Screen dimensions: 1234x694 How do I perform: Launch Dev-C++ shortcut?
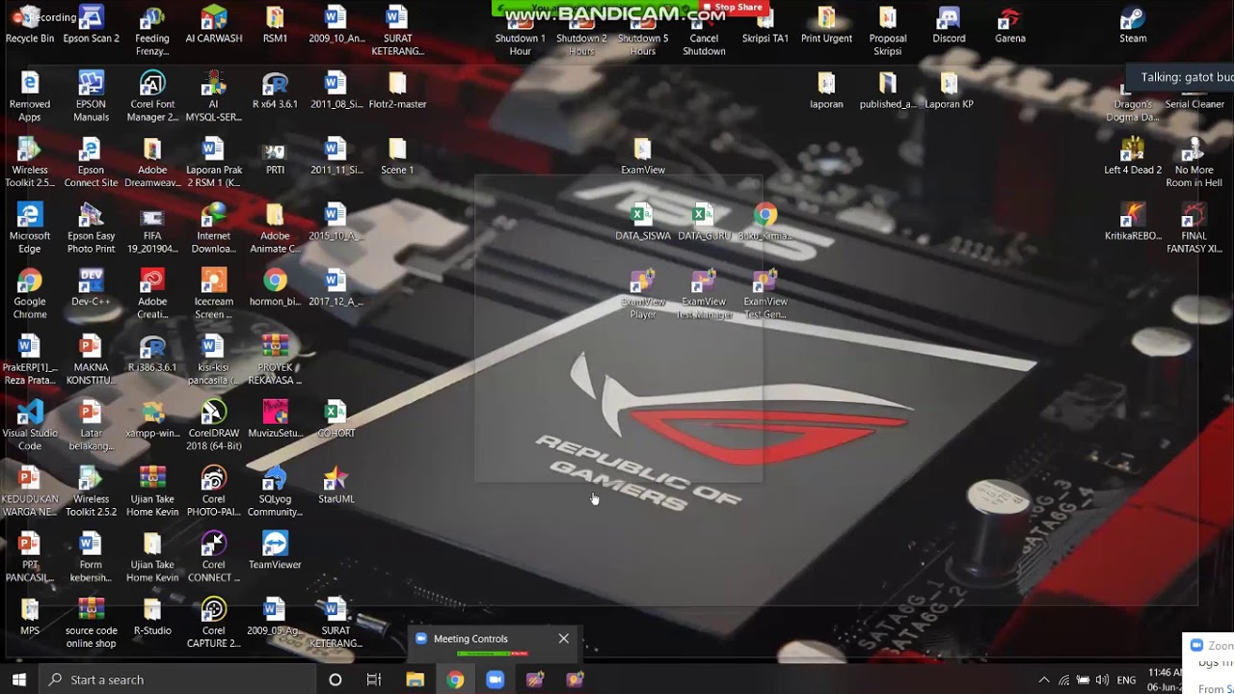(x=91, y=288)
